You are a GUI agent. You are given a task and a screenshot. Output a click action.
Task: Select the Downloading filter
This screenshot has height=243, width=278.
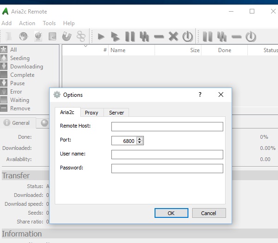26,67
